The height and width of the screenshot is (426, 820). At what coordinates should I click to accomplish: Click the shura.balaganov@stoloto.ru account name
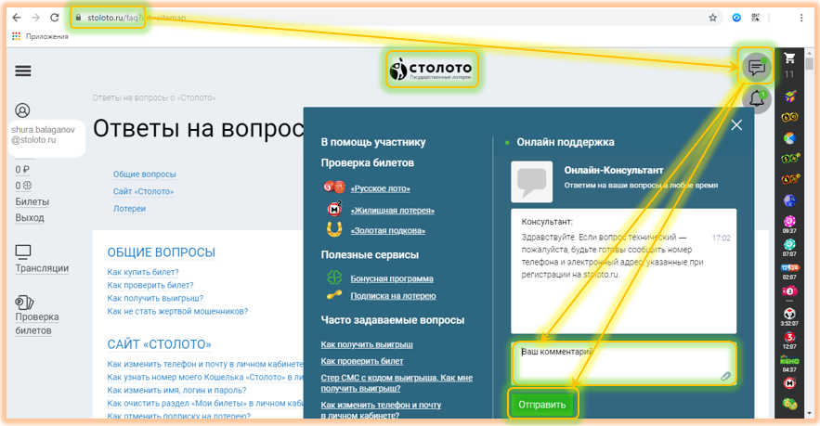click(43, 135)
